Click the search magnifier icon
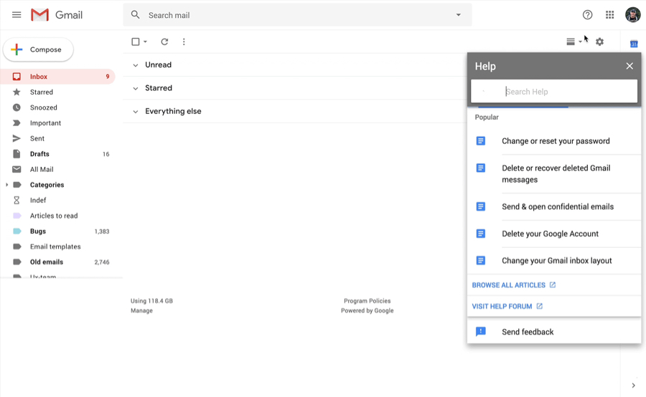The image size is (646, 397). [x=135, y=15]
